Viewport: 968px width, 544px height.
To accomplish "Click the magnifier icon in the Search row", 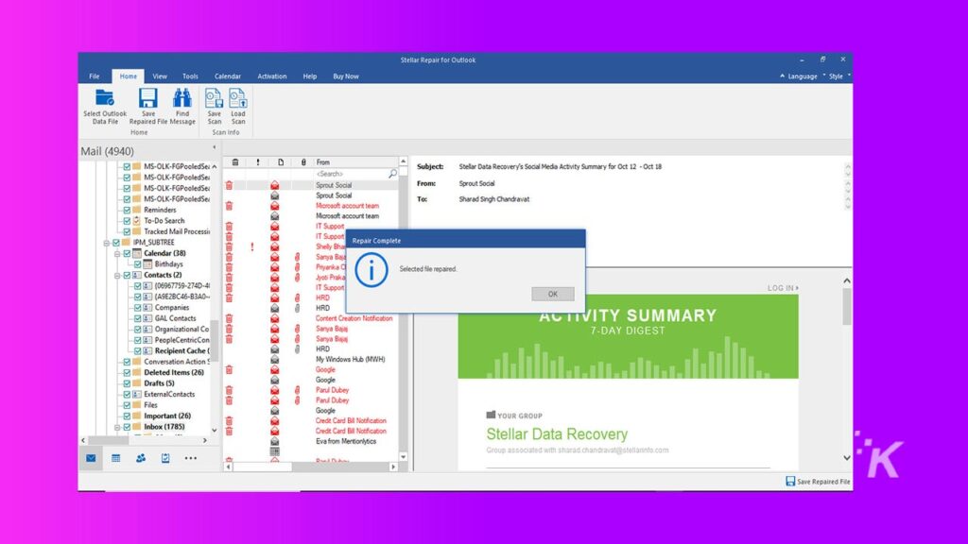I will click(x=392, y=174).
